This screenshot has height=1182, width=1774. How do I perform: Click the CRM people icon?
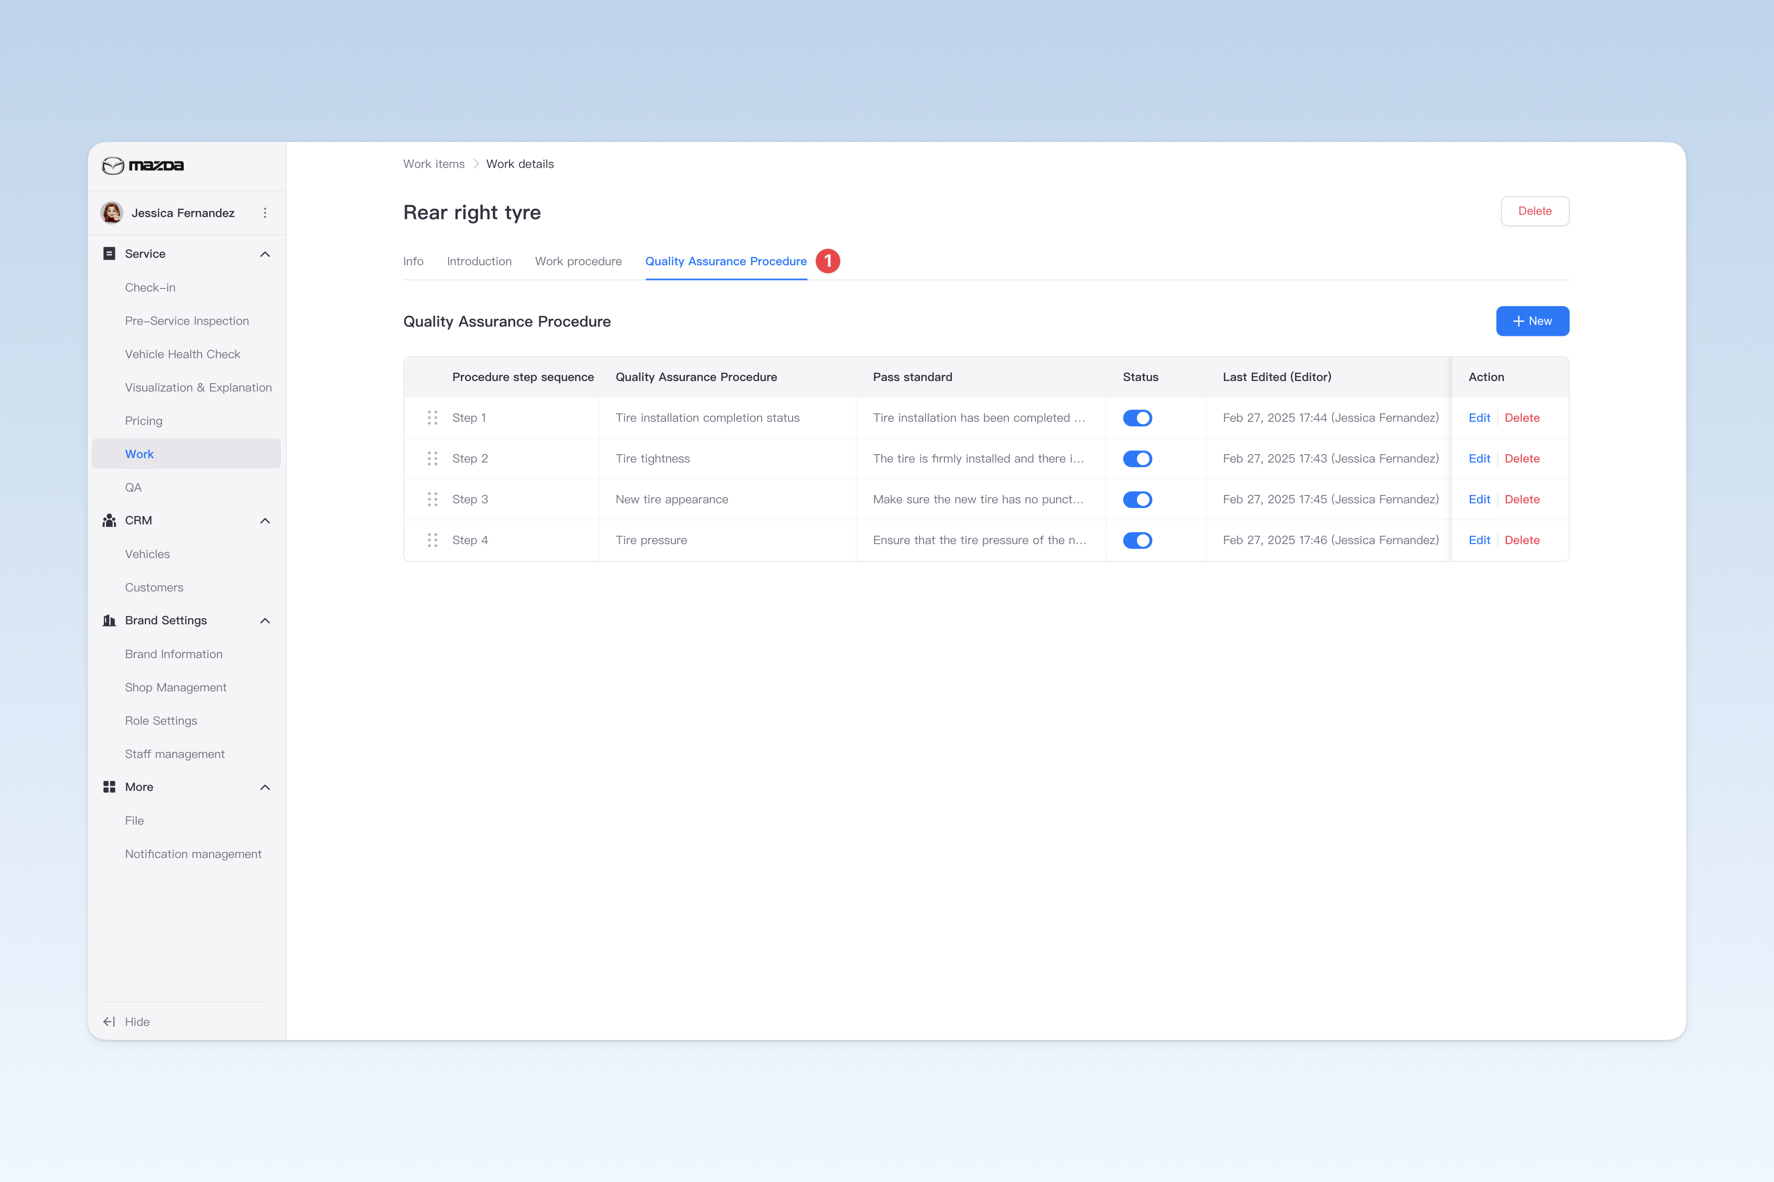pos(109,520)
